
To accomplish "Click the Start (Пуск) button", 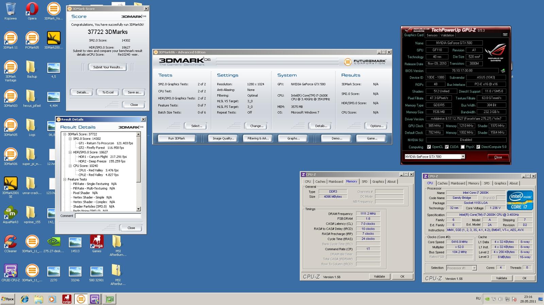I will pos(7,299).
